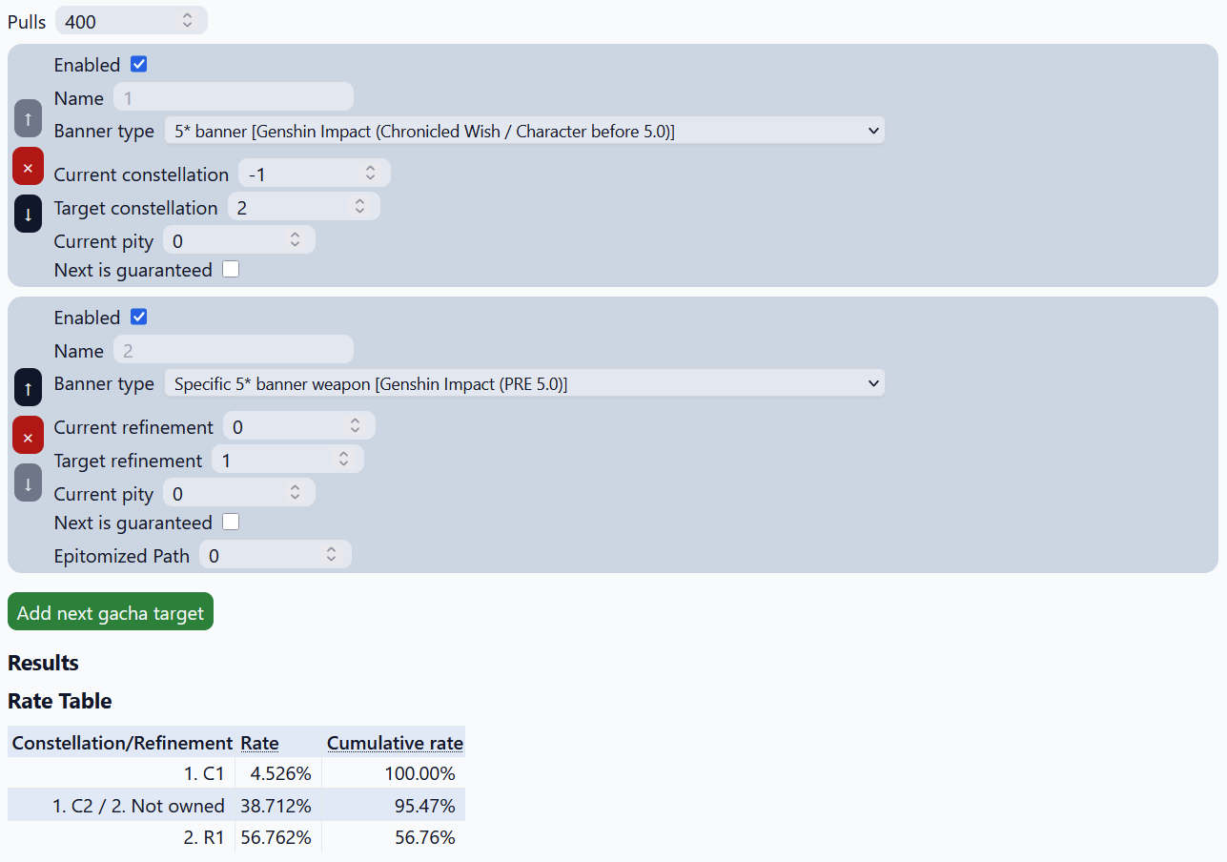
Task: Click the Add next gacha target button
Action: coord(111,612)
